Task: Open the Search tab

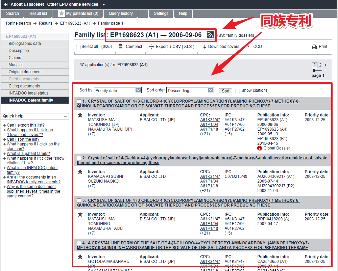Action: coord(12,13)
